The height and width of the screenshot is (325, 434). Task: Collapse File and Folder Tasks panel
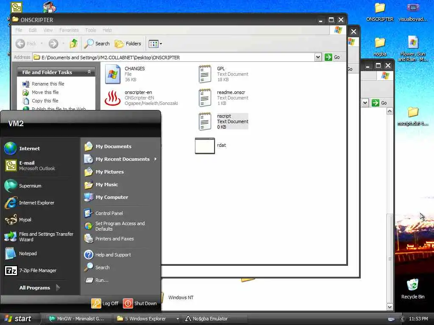click(x=89, y=72)
